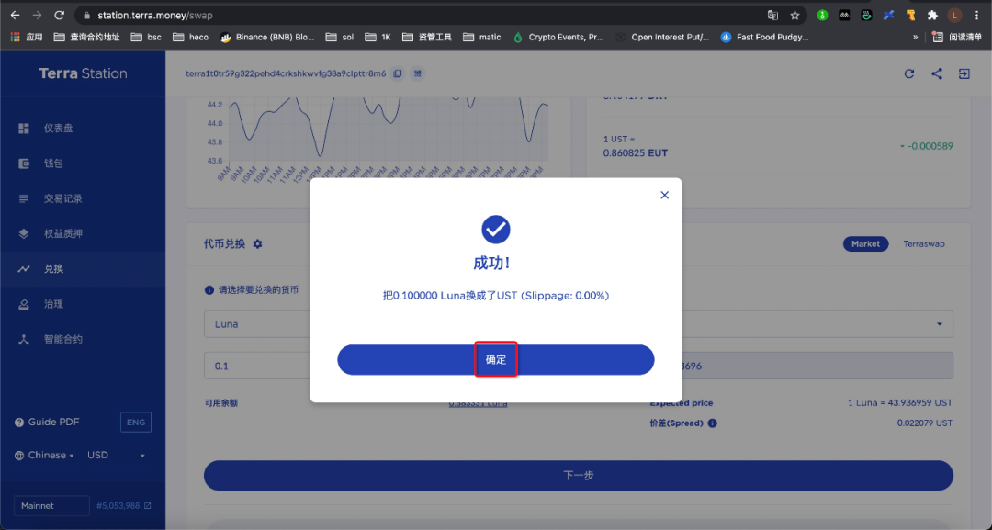Switch to Terraswap mode
This screenshot has height=530, width=992.
pos(924,243)
